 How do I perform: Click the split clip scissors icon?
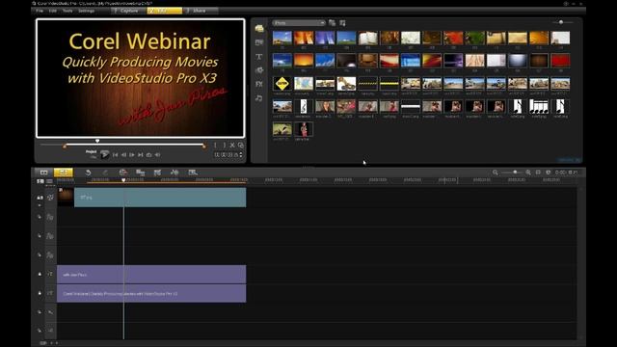pyautogui.click(x=232, y=146)
